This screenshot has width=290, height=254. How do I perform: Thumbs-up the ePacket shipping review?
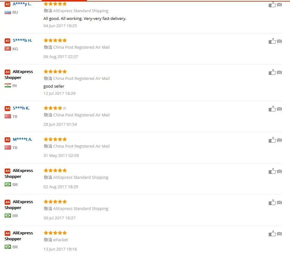click(x=273, y=233)
